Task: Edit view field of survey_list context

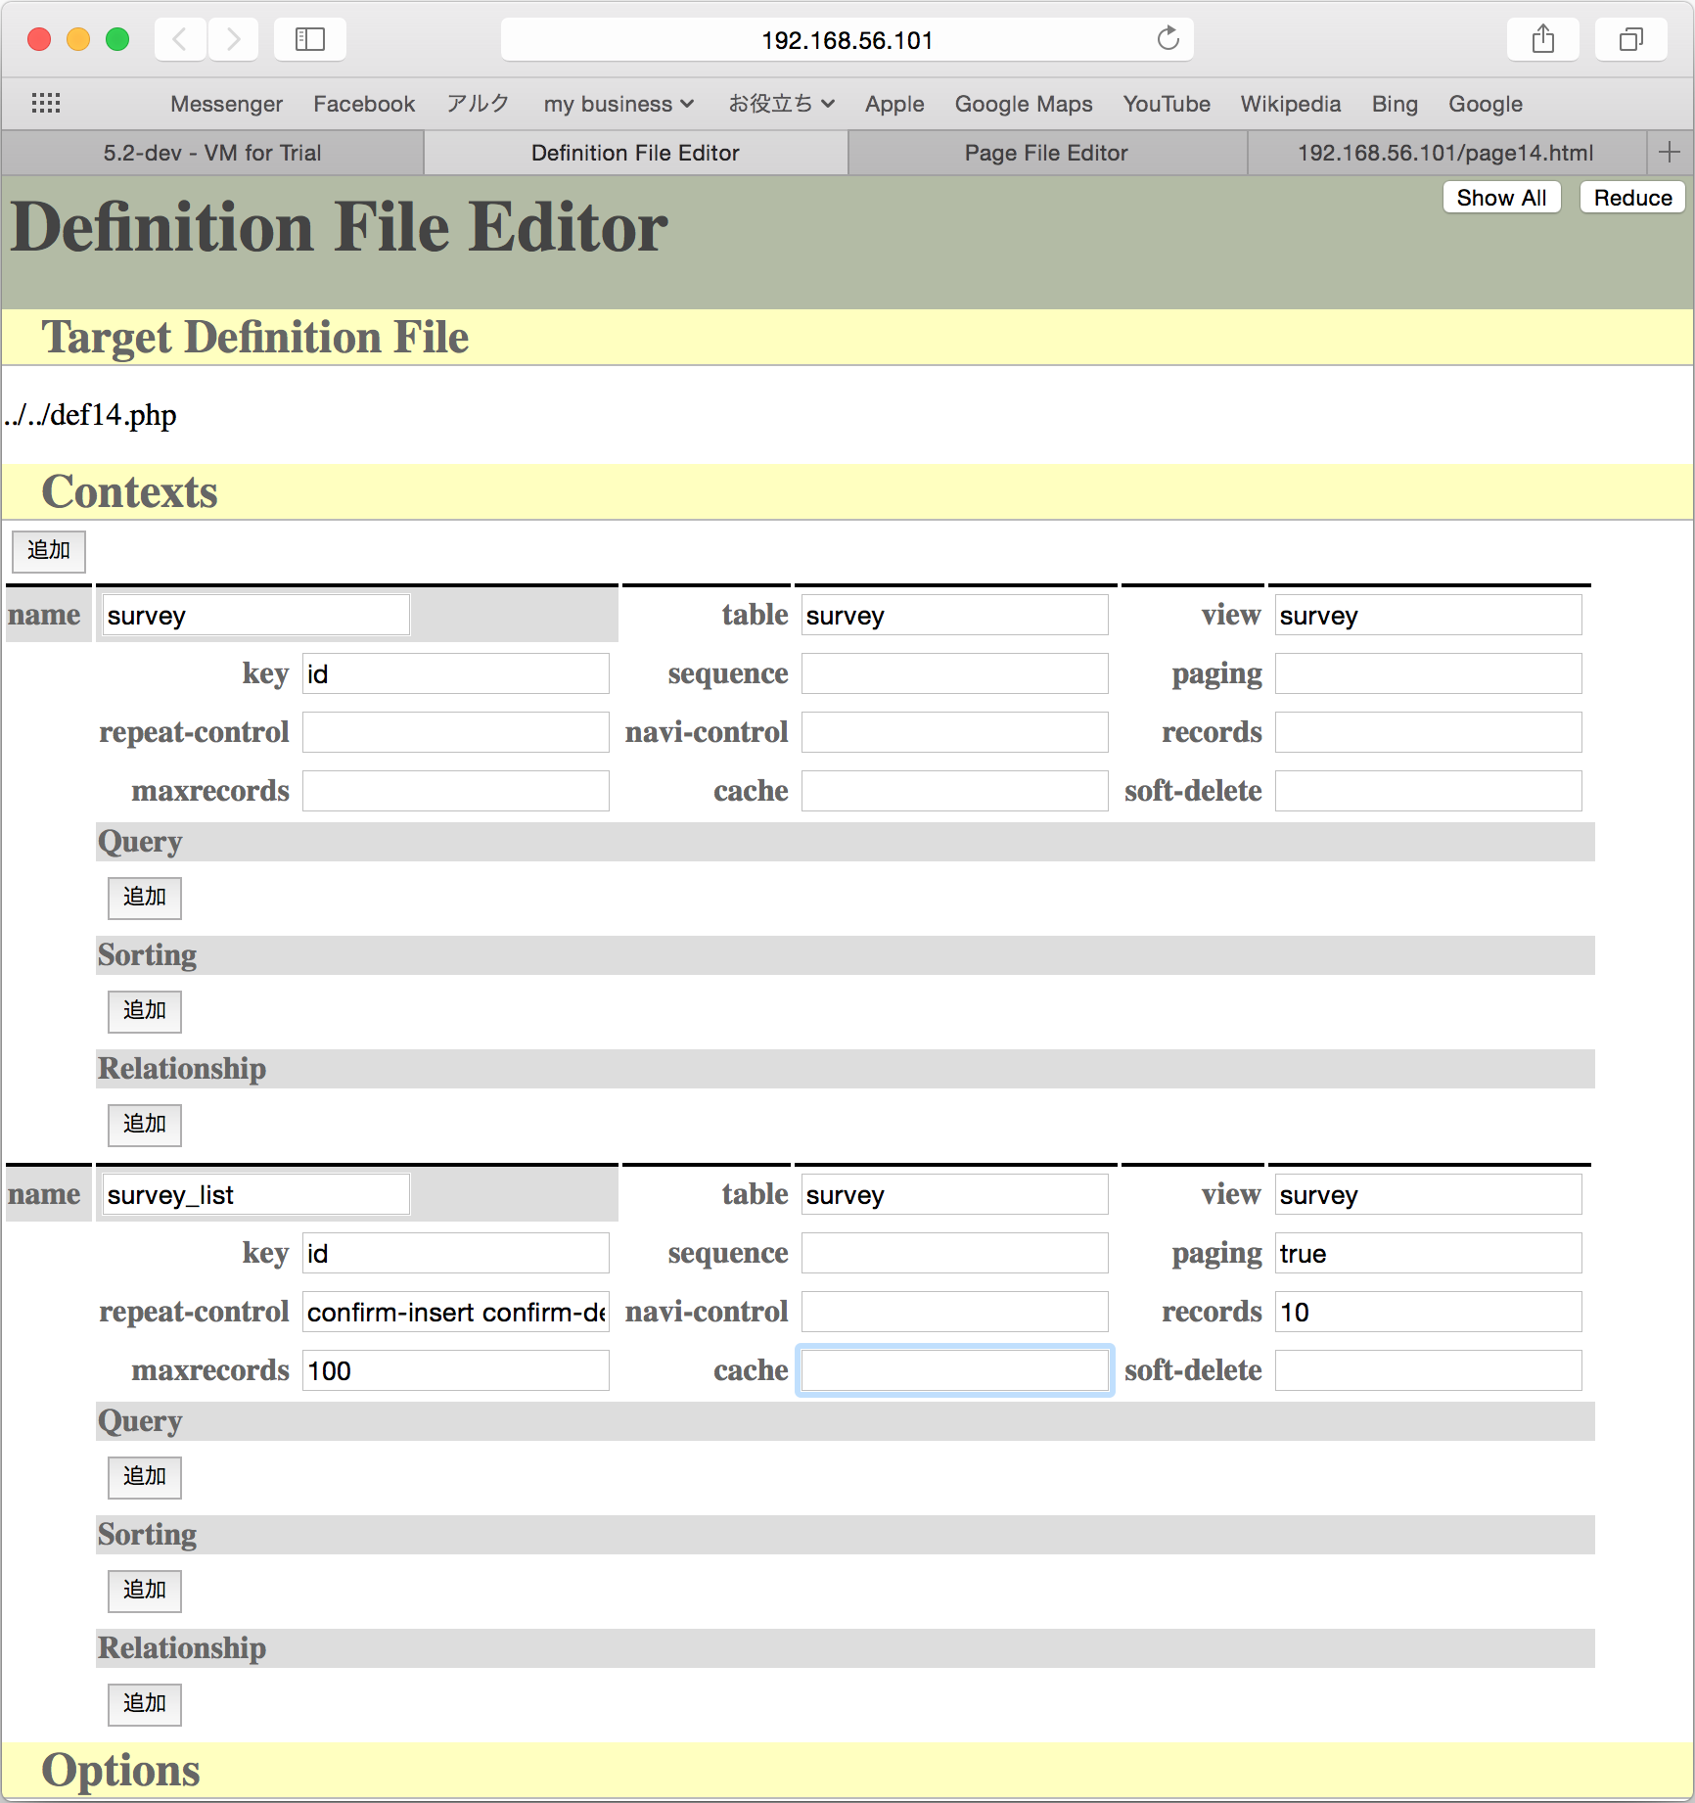Action: pyautogui.click(x=1428, y=1195)
